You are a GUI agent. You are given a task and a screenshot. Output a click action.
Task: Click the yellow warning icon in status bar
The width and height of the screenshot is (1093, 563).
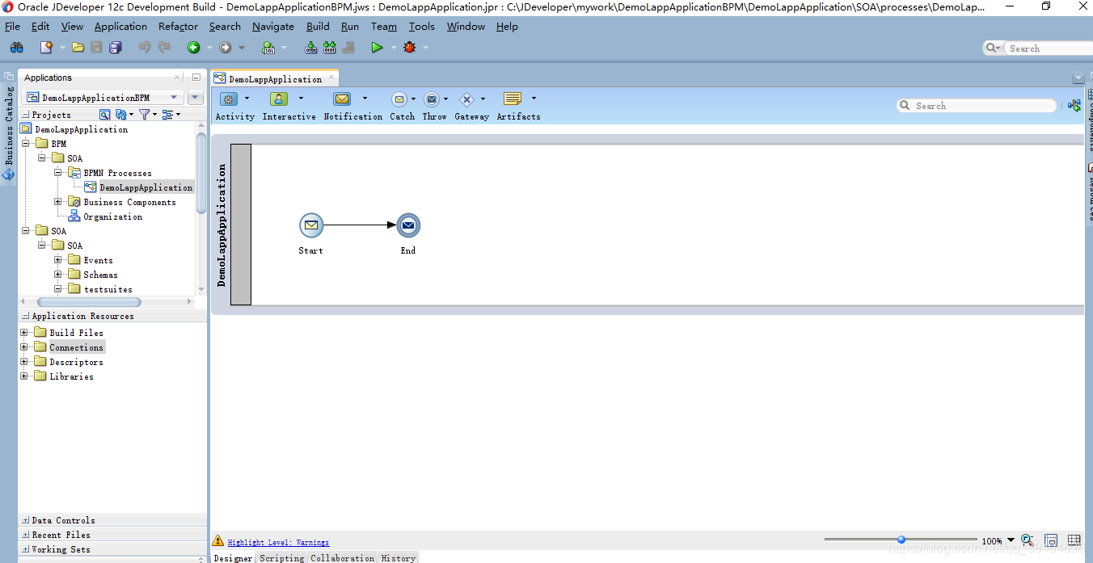tap(217, 540)
